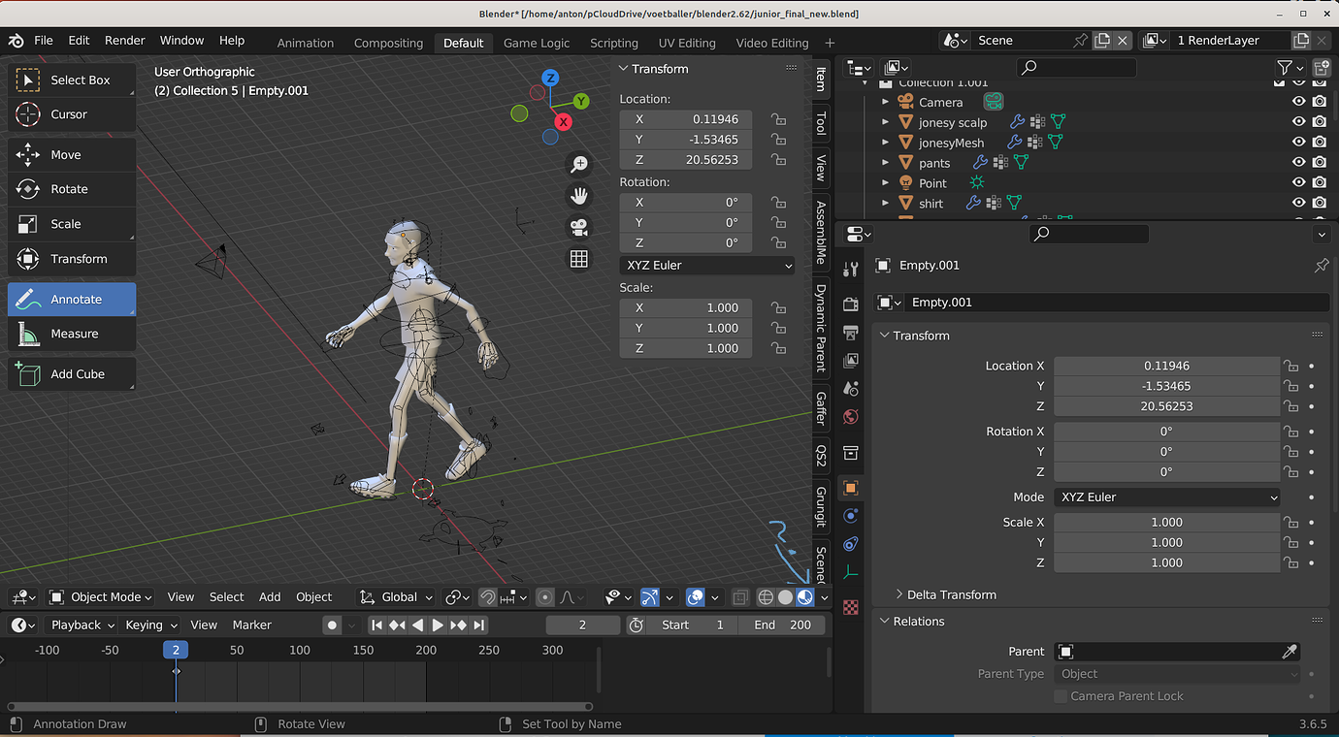Click the viewport zoom magnifier gizmo
1339x737 pixels.
(x=579, y=165)
